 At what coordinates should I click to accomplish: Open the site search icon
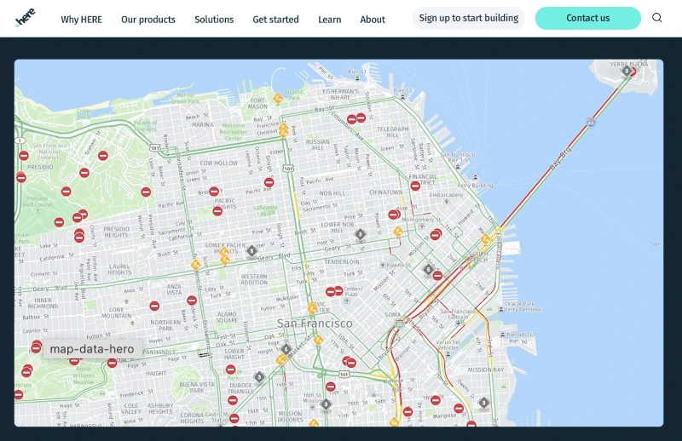click(656, 18)
